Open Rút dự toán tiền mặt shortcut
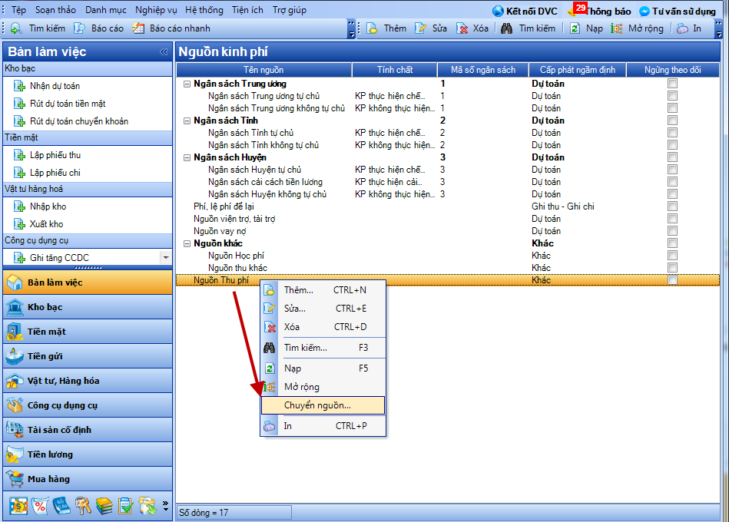Viewport: 729px width, 522px height. point(59,104)
